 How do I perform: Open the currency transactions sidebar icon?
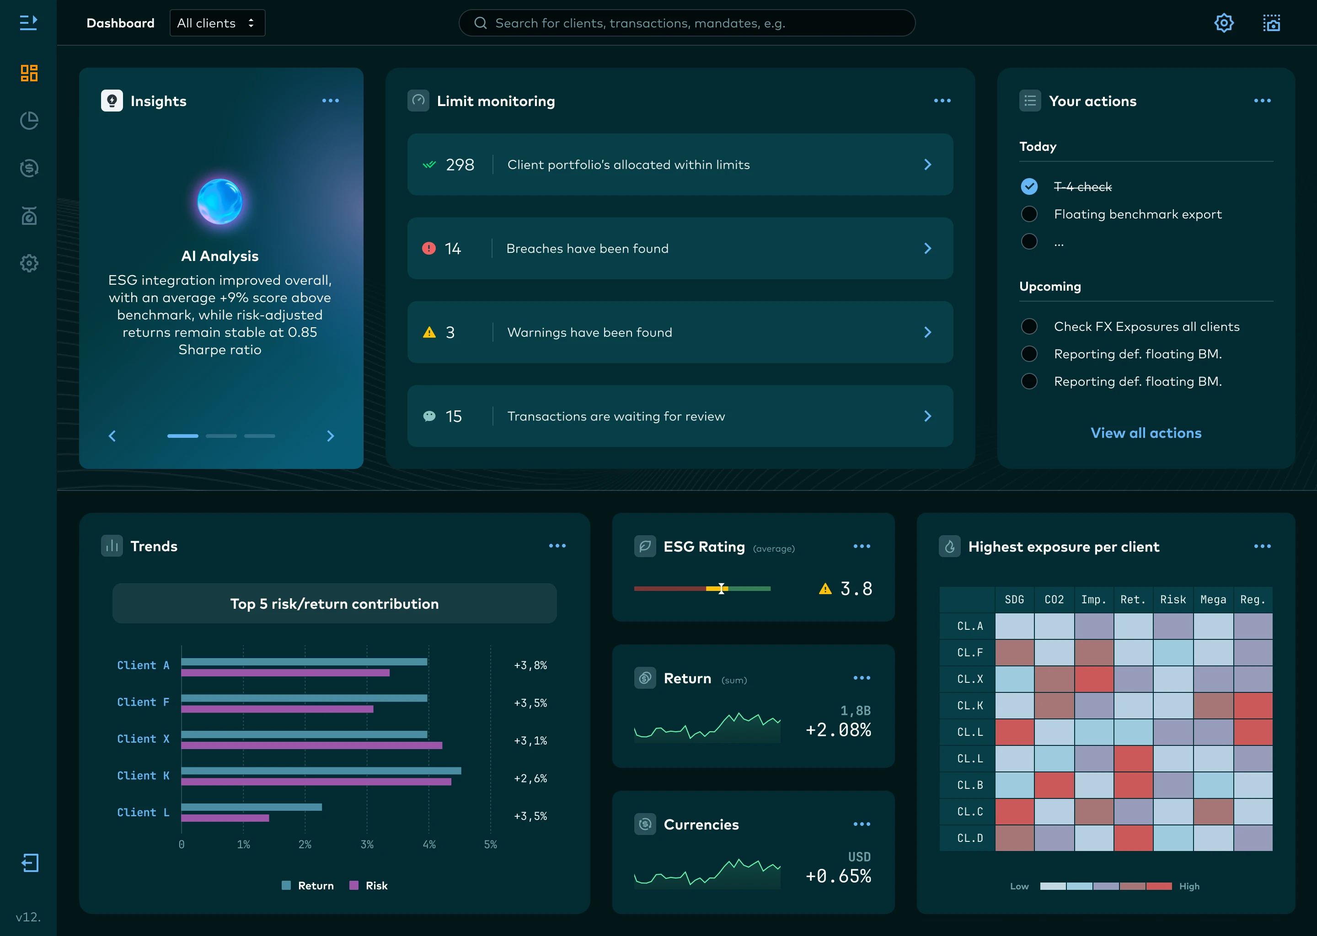click(29, 168)
